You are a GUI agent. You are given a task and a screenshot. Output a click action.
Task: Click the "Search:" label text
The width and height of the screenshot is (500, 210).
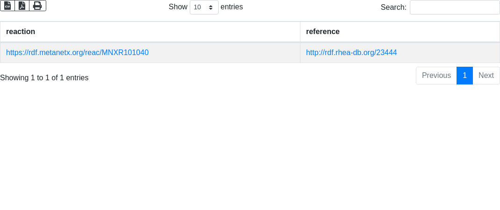point(393,7)
